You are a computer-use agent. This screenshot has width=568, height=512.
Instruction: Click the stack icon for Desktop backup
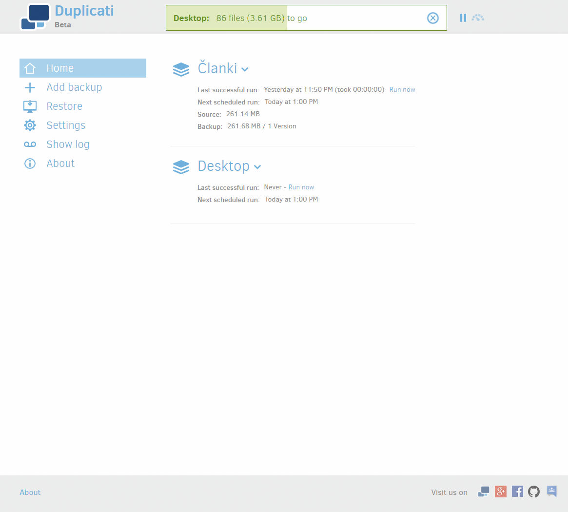pos(181,167)
